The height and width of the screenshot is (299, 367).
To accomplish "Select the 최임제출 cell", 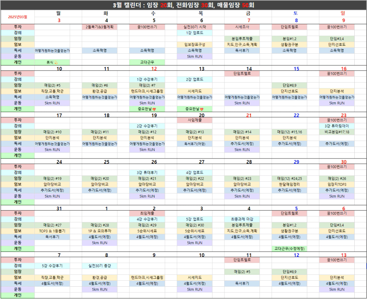I will click(147, 213).
